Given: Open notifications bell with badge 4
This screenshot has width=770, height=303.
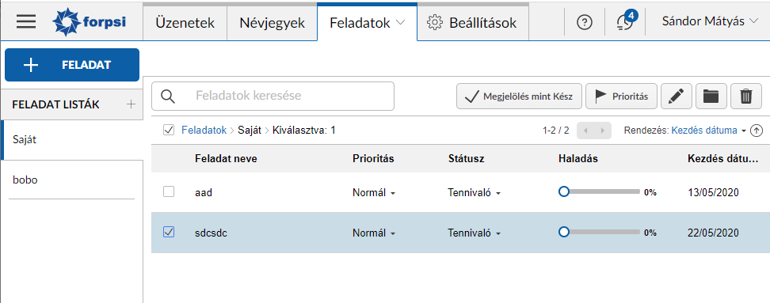Looking at the screenshot, I should click(625, 21).
